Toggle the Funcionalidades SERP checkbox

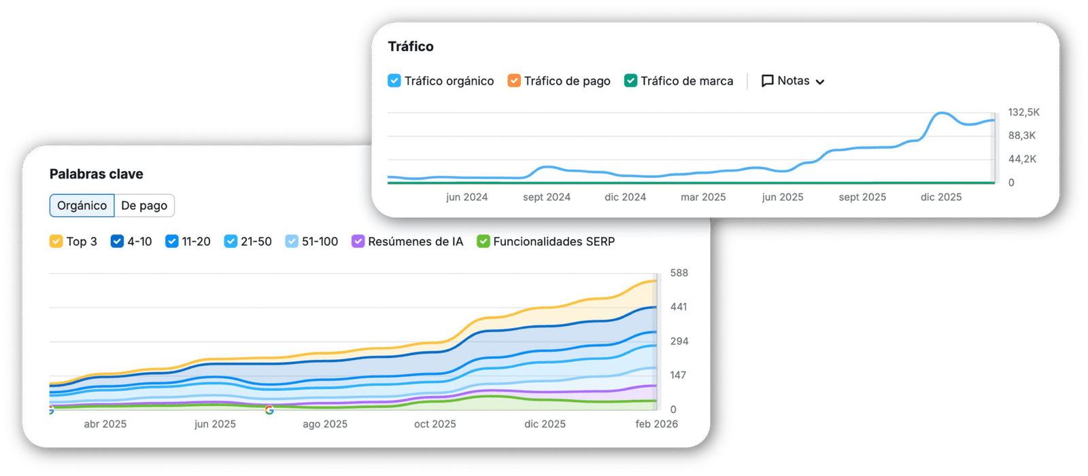point(483,242)
